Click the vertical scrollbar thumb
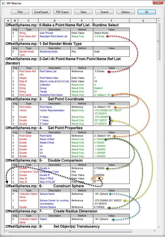 (x=158, y=41)
